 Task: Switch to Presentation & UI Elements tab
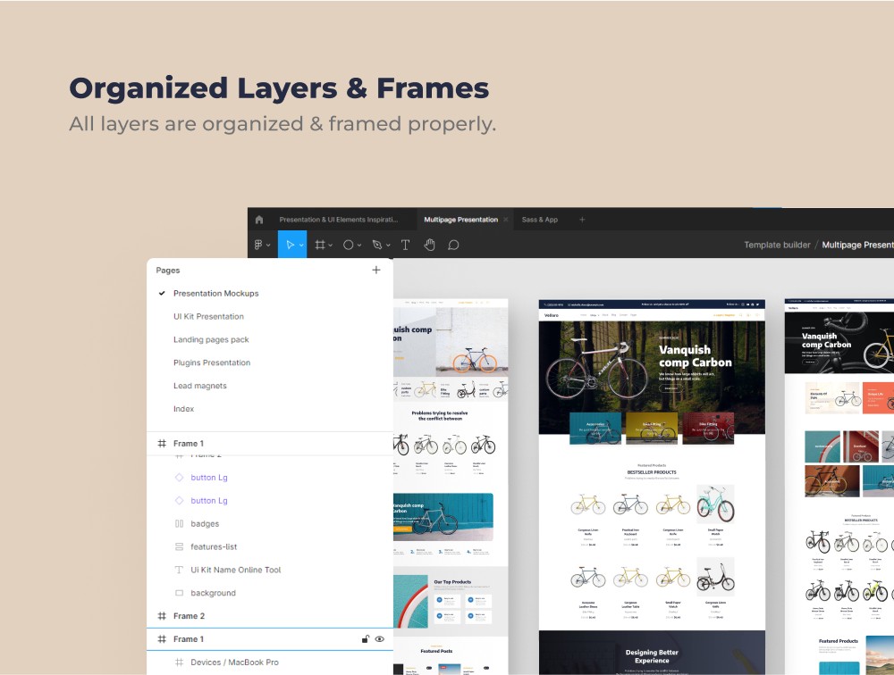[339, 220]
